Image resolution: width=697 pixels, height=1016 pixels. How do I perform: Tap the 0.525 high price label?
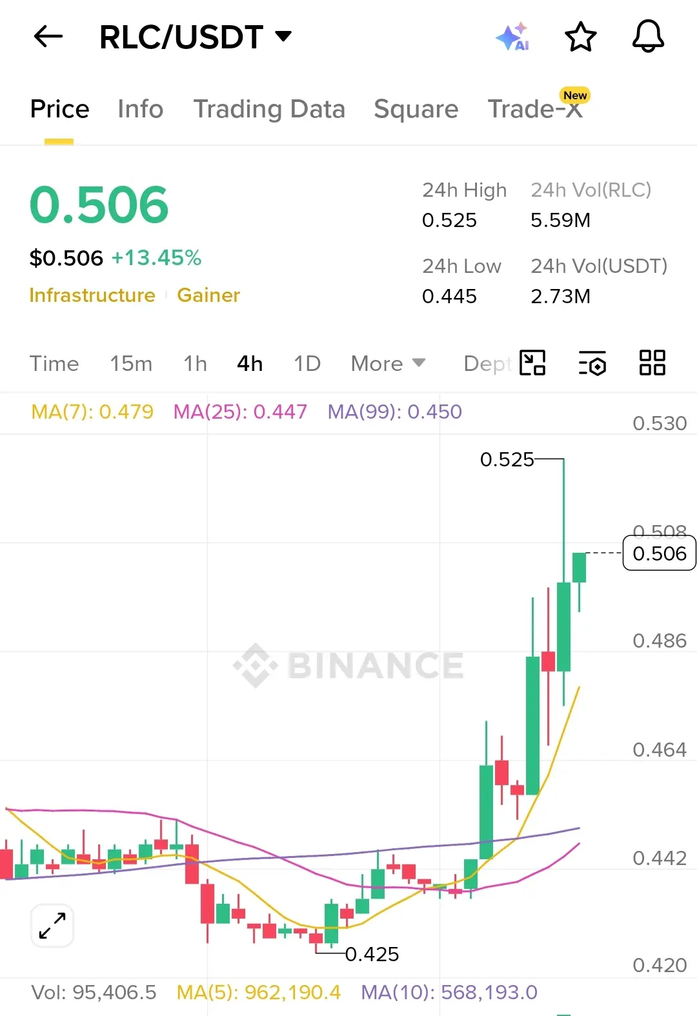click(x=507, y=459)
